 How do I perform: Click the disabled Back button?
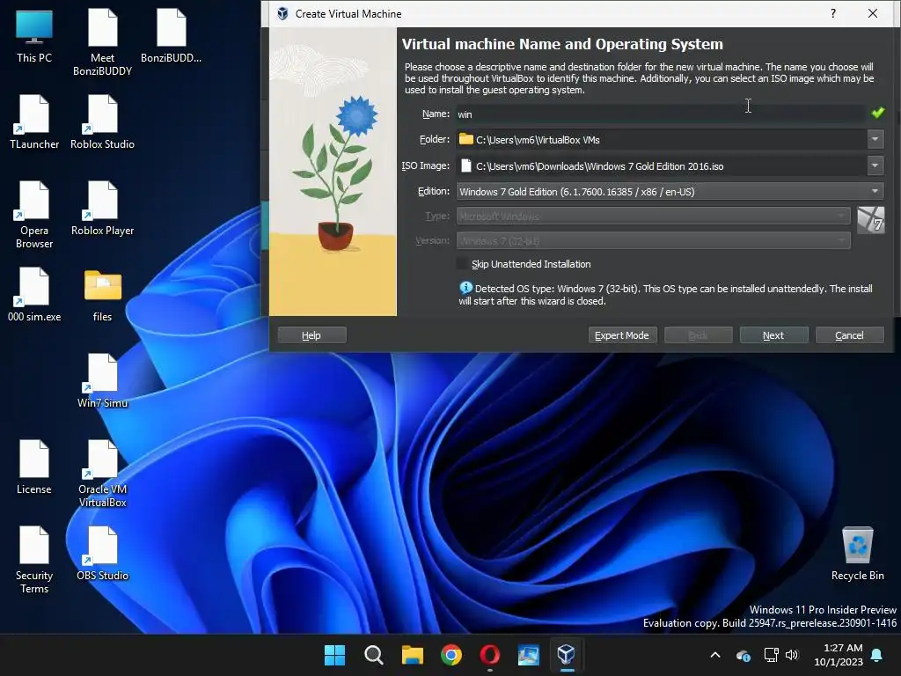tap(698, 335)
